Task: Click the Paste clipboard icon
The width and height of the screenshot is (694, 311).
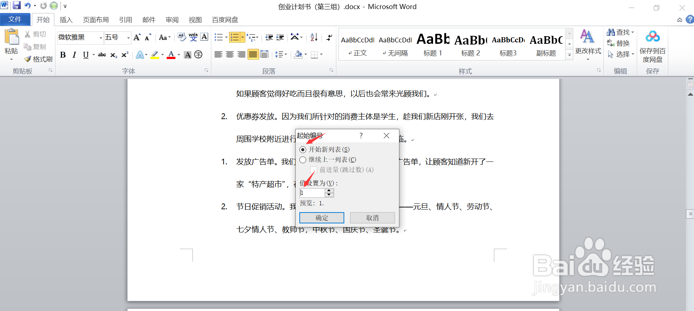Action: (11, 37)
